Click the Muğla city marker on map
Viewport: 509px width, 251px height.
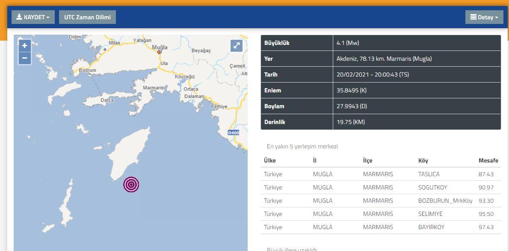[x=160, y=52]
